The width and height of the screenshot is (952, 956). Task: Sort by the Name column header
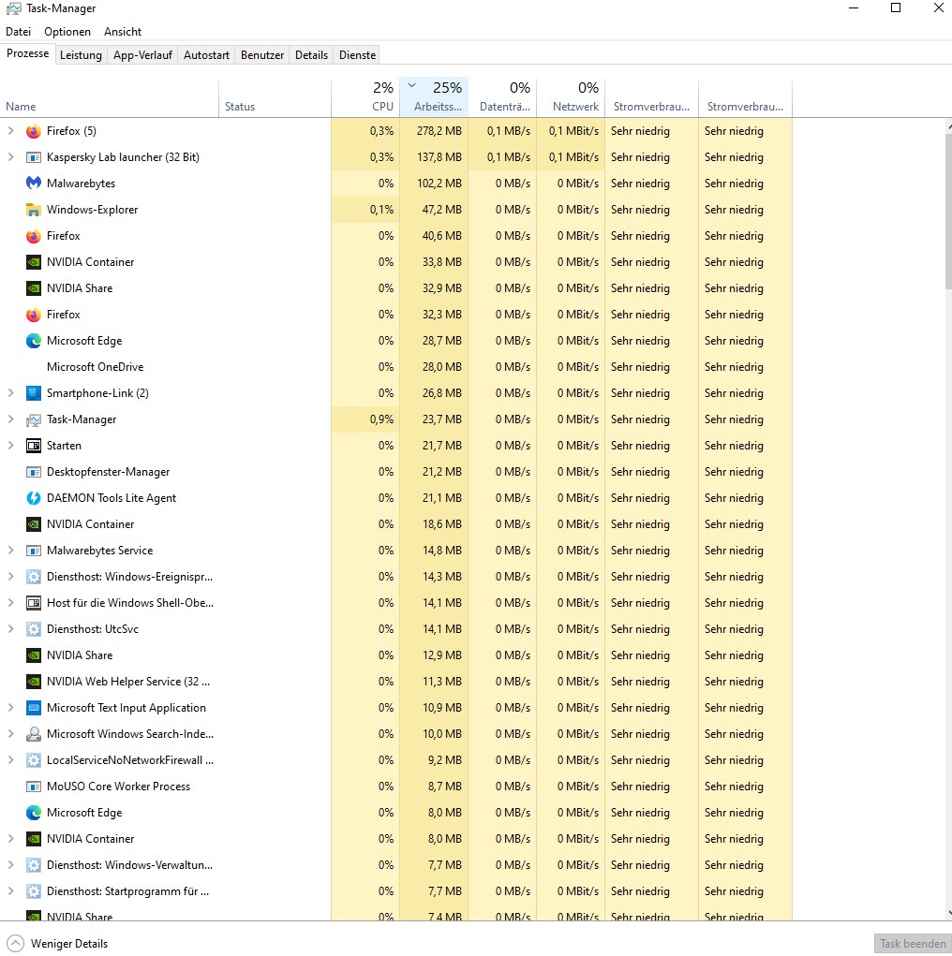110,97
